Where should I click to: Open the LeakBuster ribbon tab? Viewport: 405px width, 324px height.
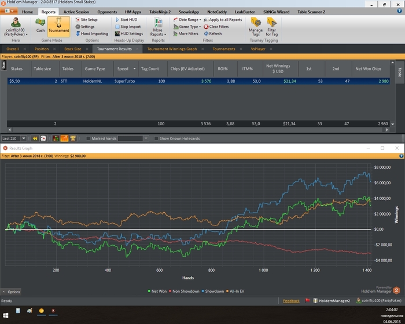pos(245,12)
